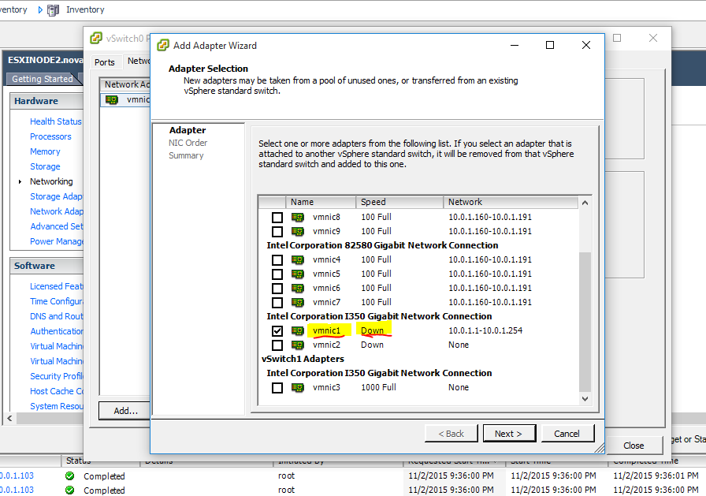The height and width of the screenshot is (496, 706).
Task: Click the adapter list scroll down arrow
Action: pyautogui.click(x=585, y=399)
